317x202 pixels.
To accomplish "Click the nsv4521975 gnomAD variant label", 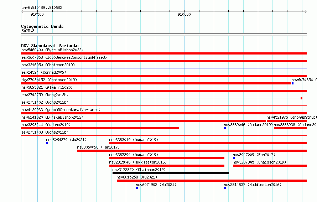I will 292,117.
